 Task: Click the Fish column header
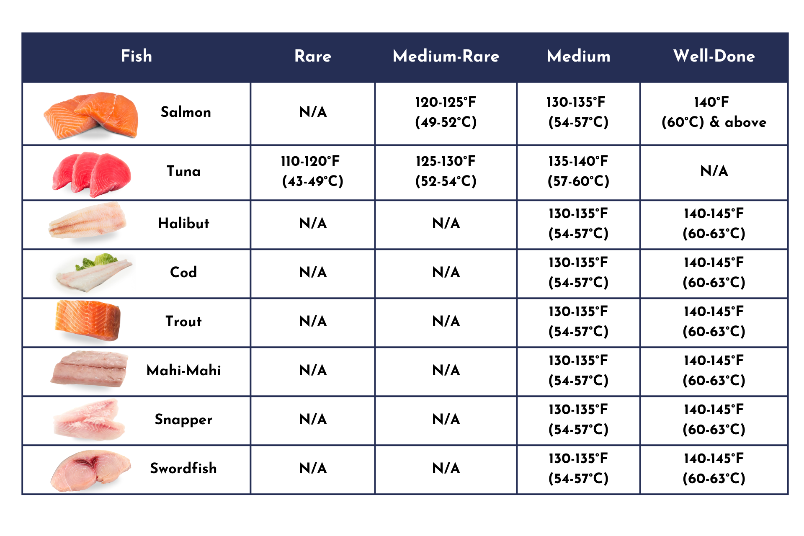click(x=137, y=56)
